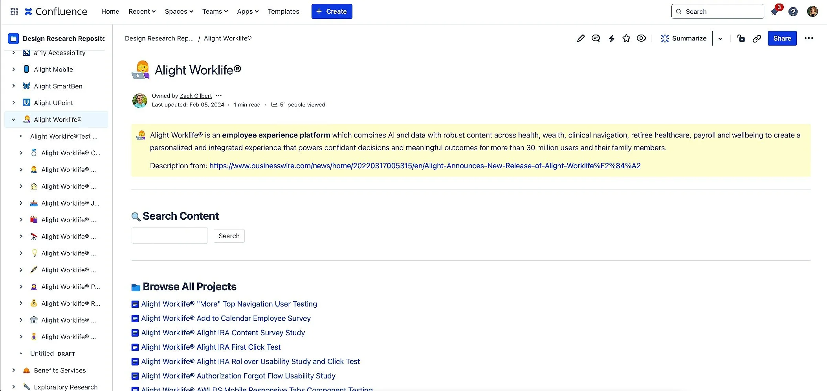Image resolution: width=827 pixels, height=391 pixels.
Task: Open Authorization Forgot Flow Usability Study project
Action: click(238, 376)
